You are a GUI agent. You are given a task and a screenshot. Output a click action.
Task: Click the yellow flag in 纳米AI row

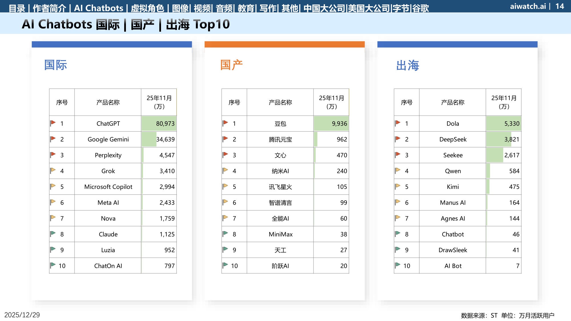coord(225,170)
